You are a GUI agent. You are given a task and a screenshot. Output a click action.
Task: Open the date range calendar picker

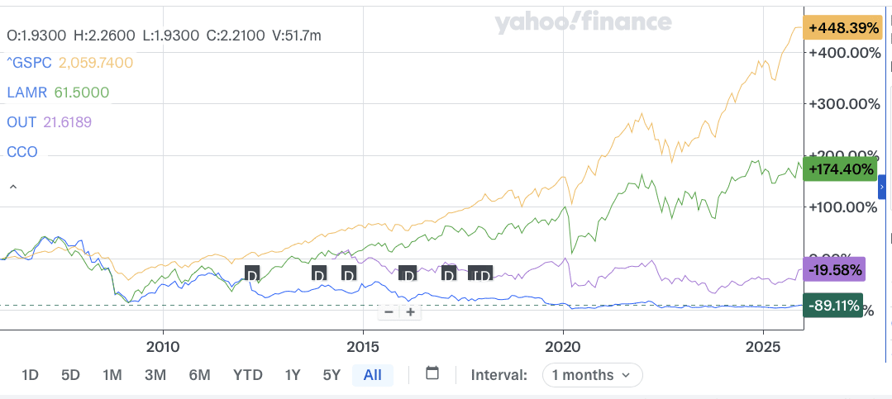(x=432, y=373)
